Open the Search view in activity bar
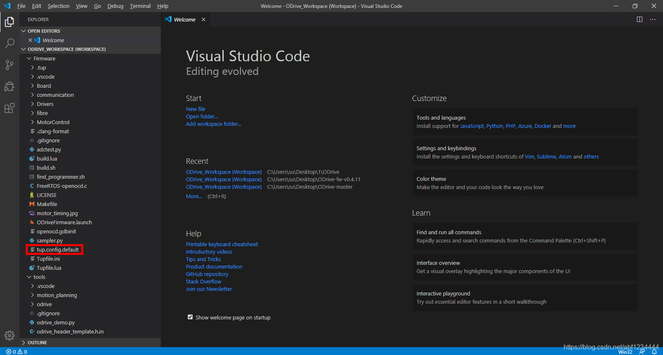 (10, 43)
